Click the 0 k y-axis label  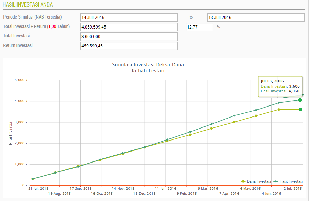click(x=25, y=185)
